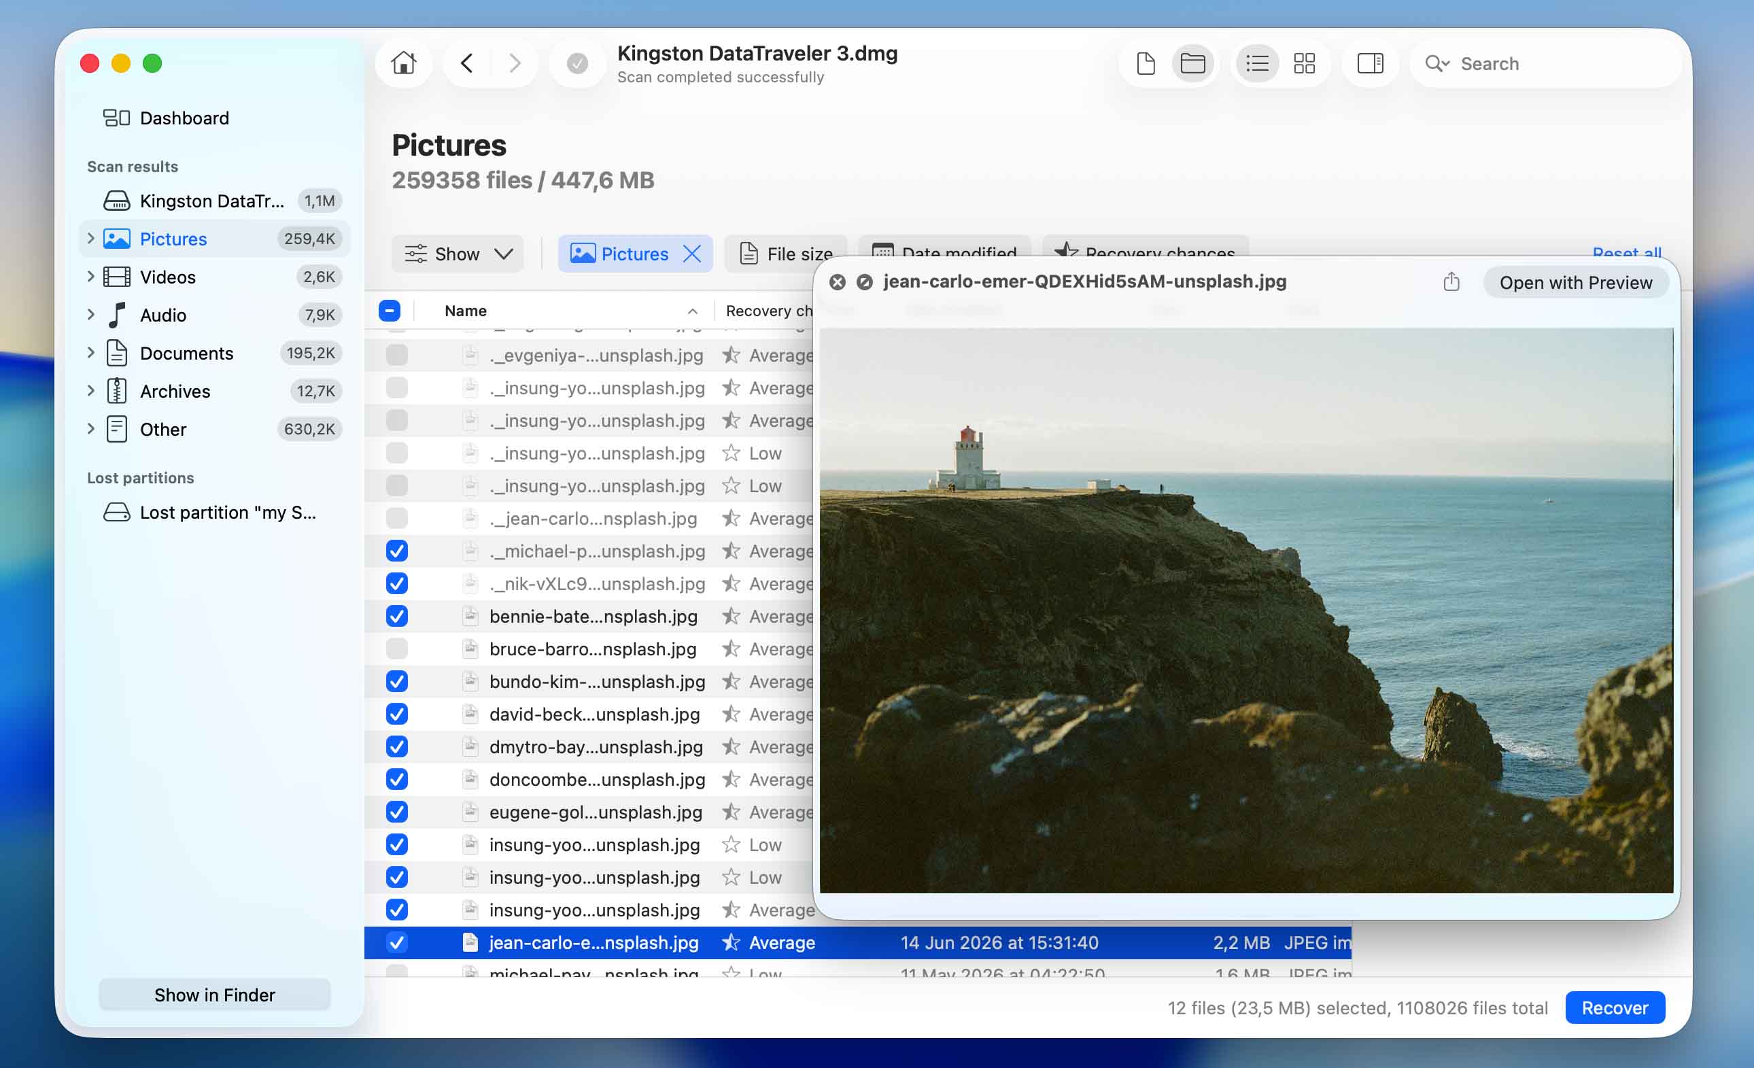Uncheck bundo-kim-...unsplash.jpg checkbox
Image resolution: width=1754 pixels, height=1068 pixels.
(396, 681)
